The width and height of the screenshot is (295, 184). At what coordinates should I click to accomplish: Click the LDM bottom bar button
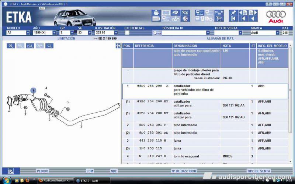coord(90,171)
